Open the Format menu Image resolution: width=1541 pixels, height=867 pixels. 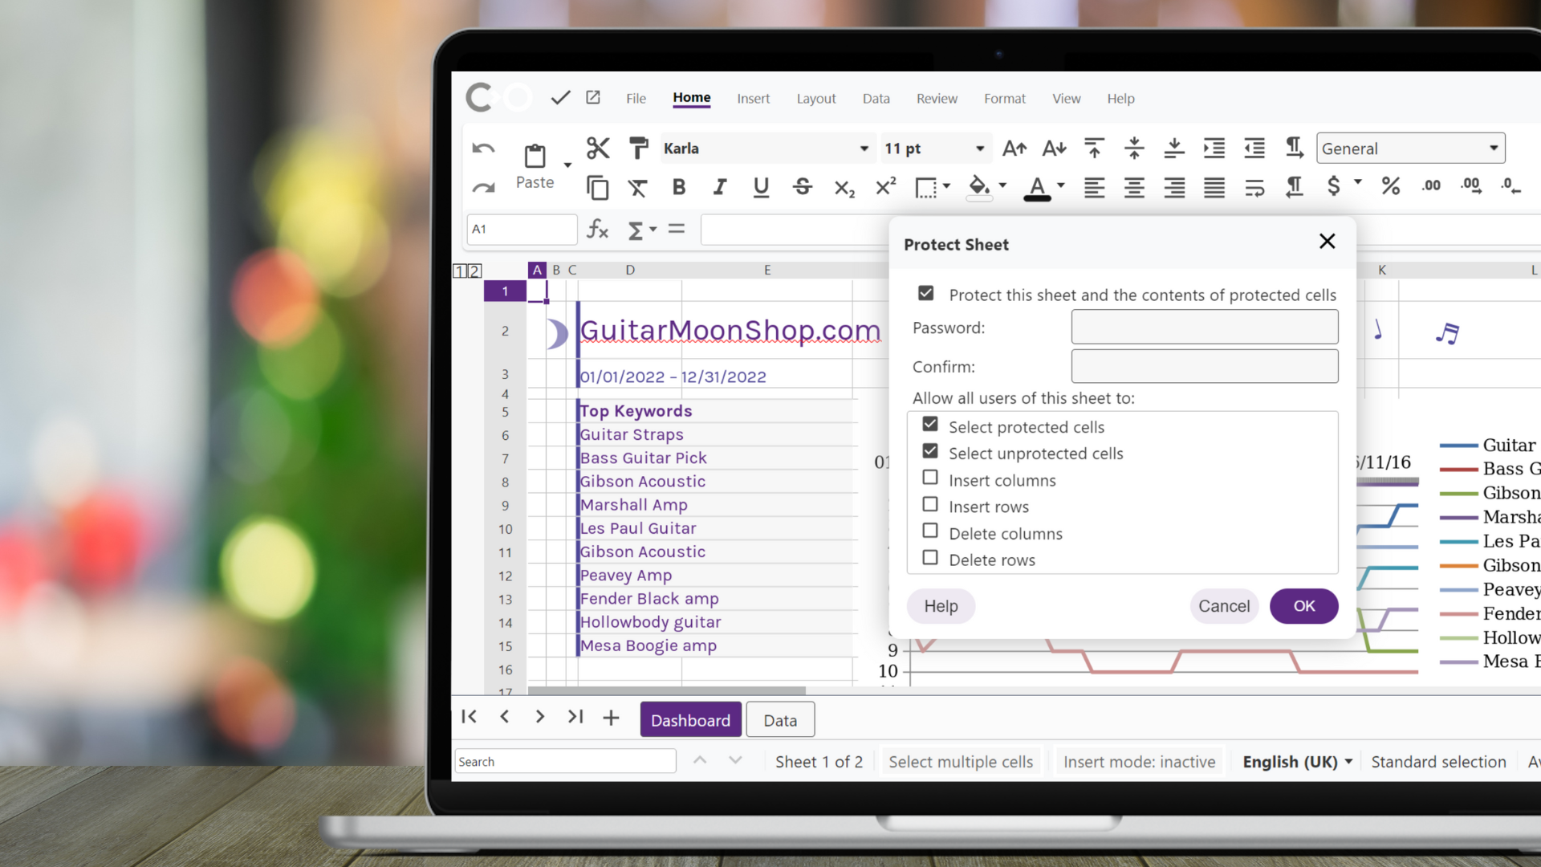tap(1004, 98)
